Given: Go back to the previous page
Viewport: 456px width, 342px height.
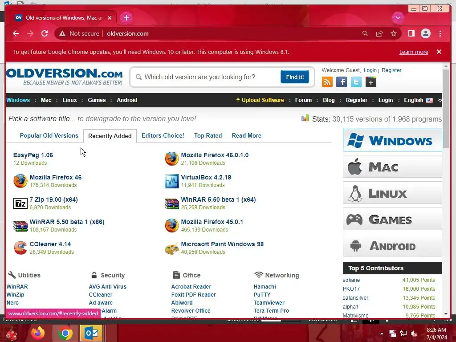Looking at the screenshot, I should point(16,33).
